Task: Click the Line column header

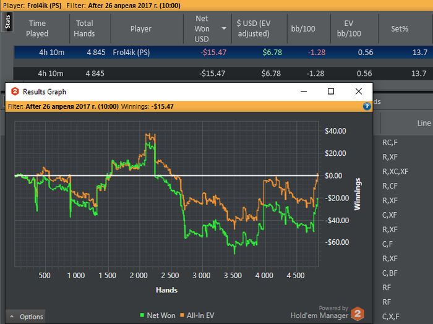Action: click(x=424, y=123)
